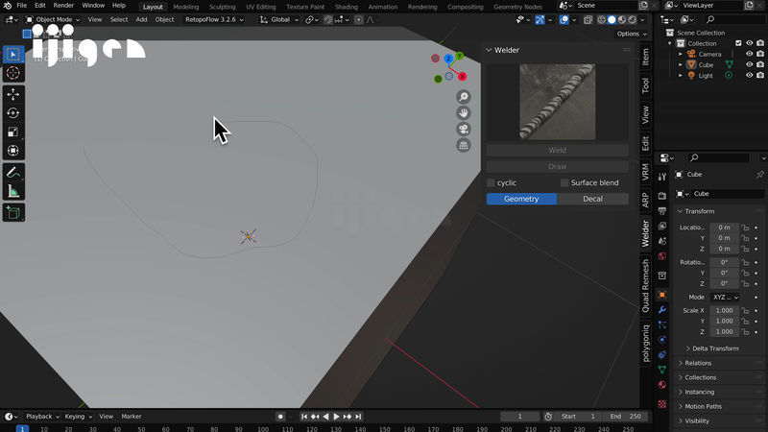The image size is (768, 432).
Task: Select the Add Cube tool
Action: [13, 212]
